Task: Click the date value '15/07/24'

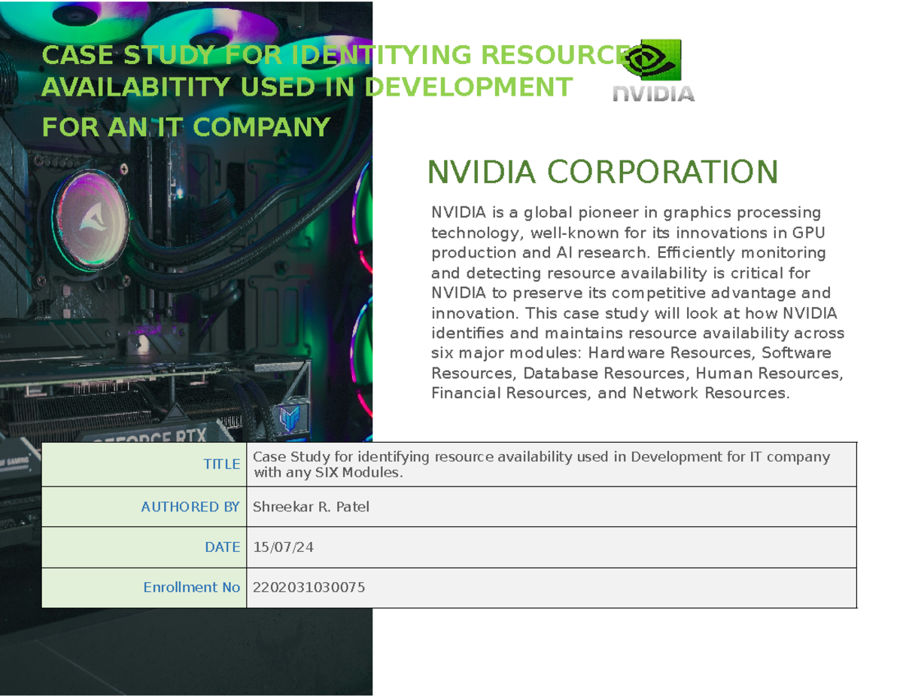Action: click(283, 547)
